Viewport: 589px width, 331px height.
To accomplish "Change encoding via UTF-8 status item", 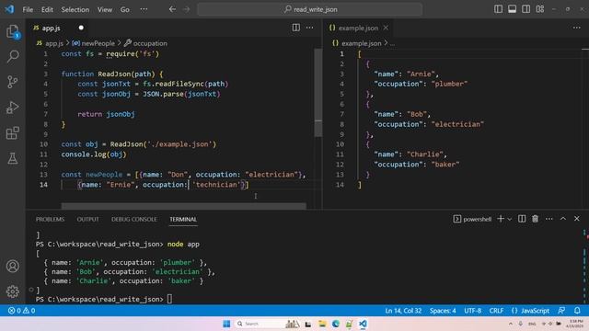I will click(472, 311).
